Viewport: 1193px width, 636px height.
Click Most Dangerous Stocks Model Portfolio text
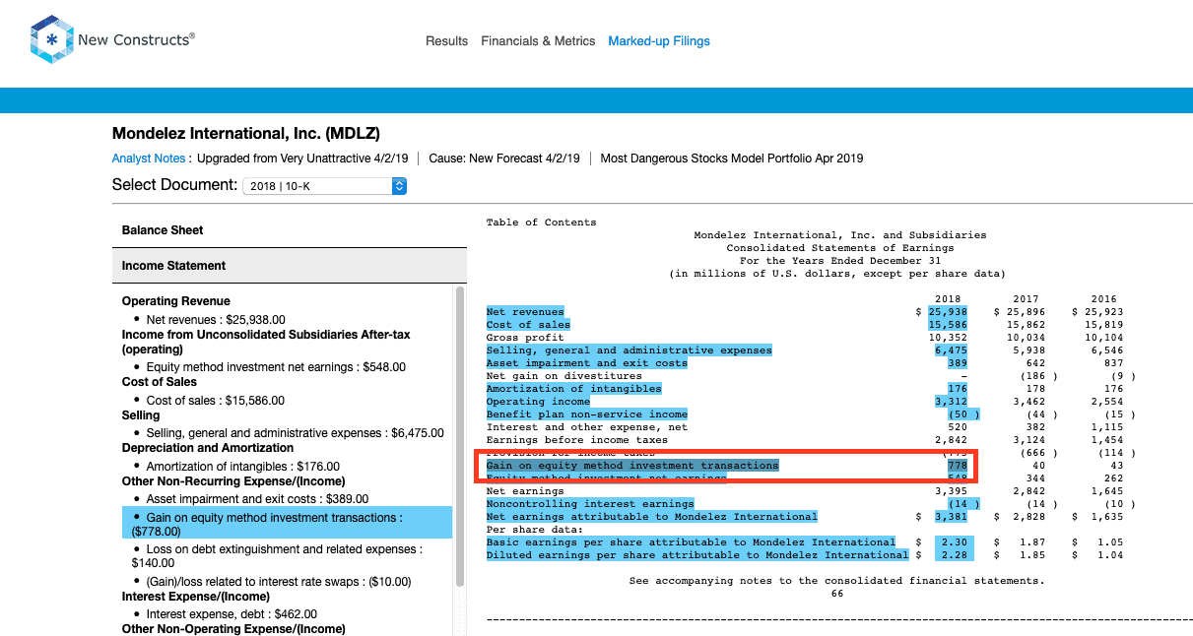click(732, 159)
